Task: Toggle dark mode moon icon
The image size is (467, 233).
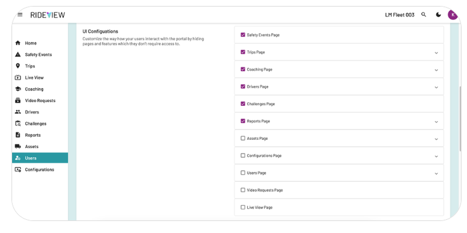Action: [x=439, y=14]
